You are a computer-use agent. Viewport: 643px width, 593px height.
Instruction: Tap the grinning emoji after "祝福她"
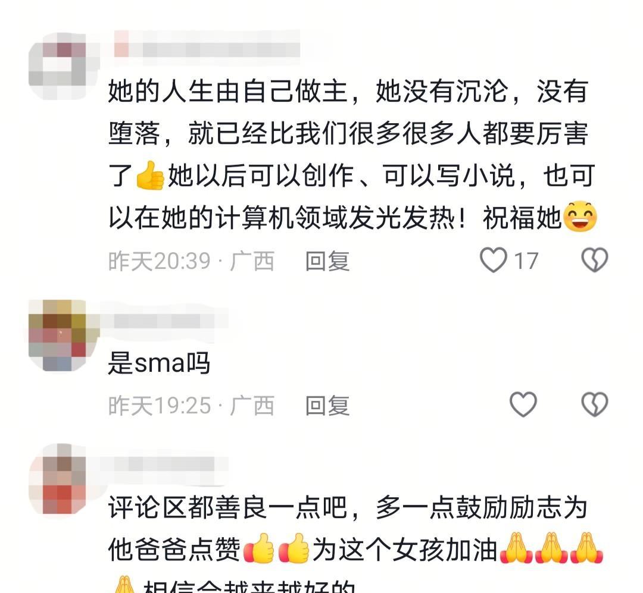pos(580,217)
